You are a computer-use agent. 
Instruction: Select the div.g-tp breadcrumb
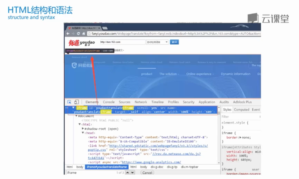[x=172, y=167]
